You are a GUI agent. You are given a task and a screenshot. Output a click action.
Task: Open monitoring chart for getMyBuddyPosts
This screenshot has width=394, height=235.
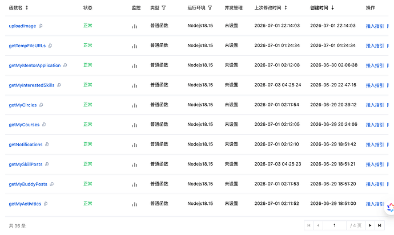[x=135, y=184]
